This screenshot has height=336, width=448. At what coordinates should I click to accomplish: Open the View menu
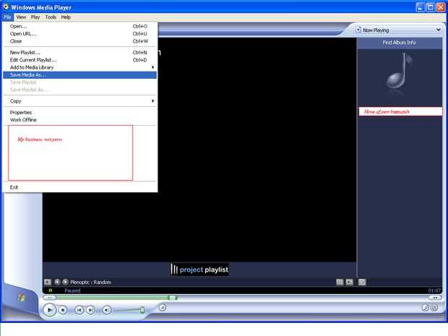click(21, 17)
